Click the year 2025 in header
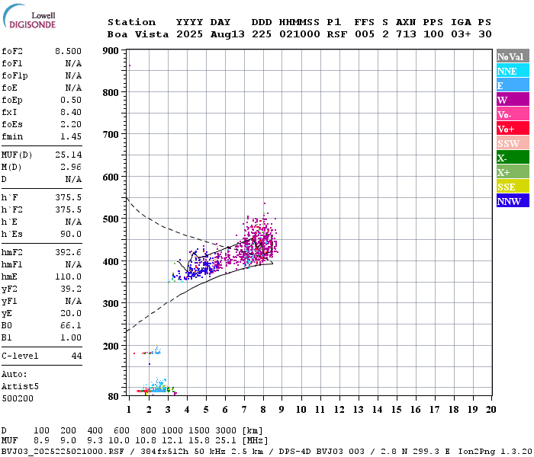The image size is (534, 457). pyautogui.click(x=189, y=34)
